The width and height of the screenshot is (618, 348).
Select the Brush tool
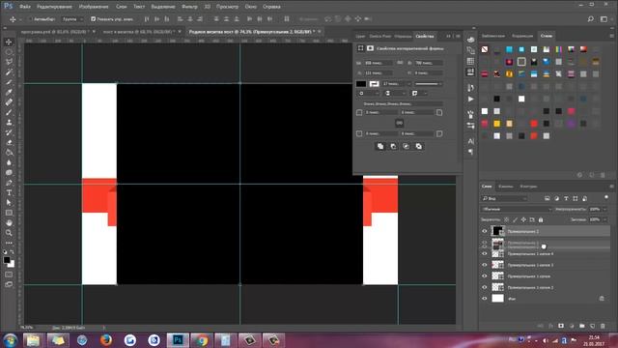(9, 112)
